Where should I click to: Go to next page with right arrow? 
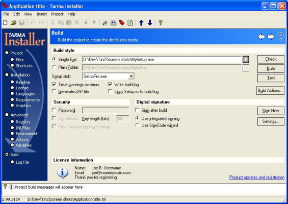tap(271, 36)
